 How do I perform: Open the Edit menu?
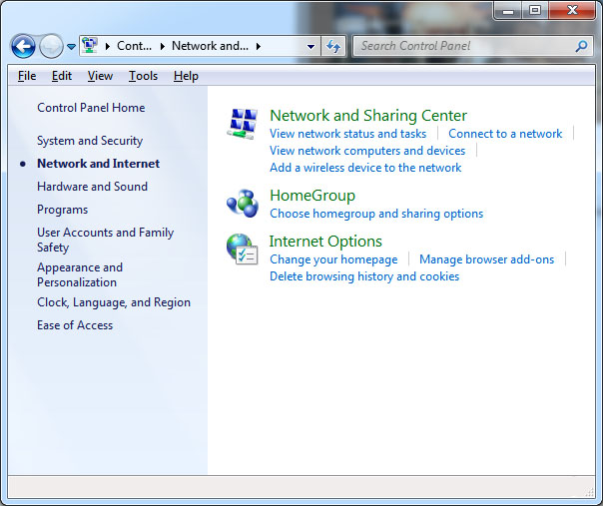(62, 76)
